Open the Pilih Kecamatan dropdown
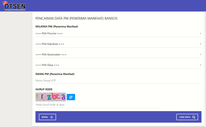The height and width of the screenshot is (127, 206). tap(118, 54)
